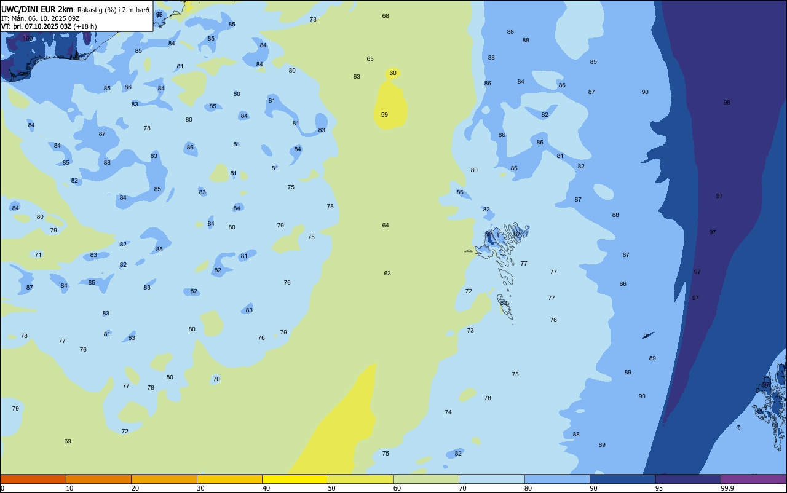Click the dark blue 90–95 legend color segment

pos(622,479)
